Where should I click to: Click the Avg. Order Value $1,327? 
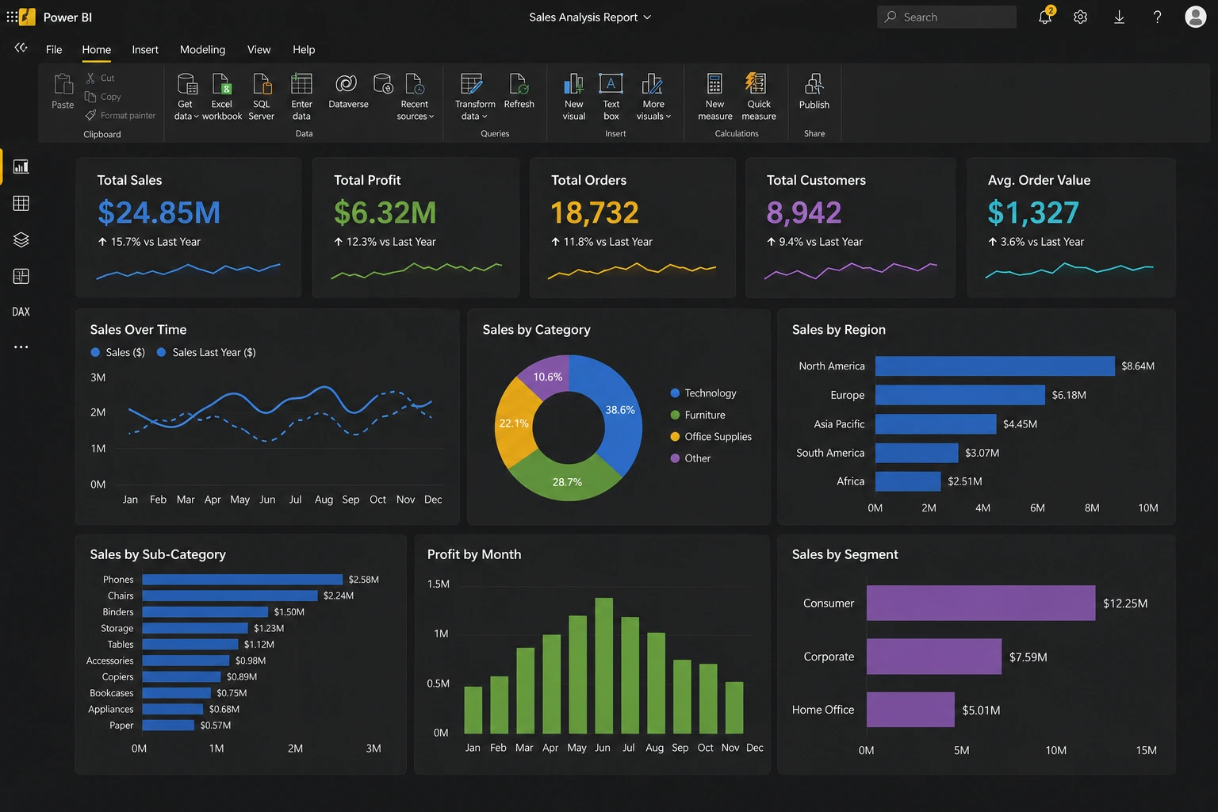coord(1033,213)
